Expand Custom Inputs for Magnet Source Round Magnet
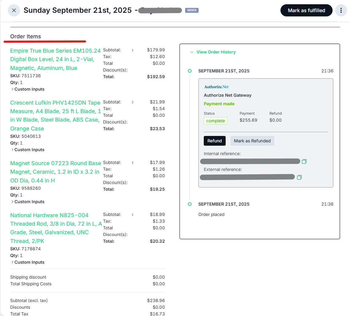349x316 pixels. coord(28,202)
